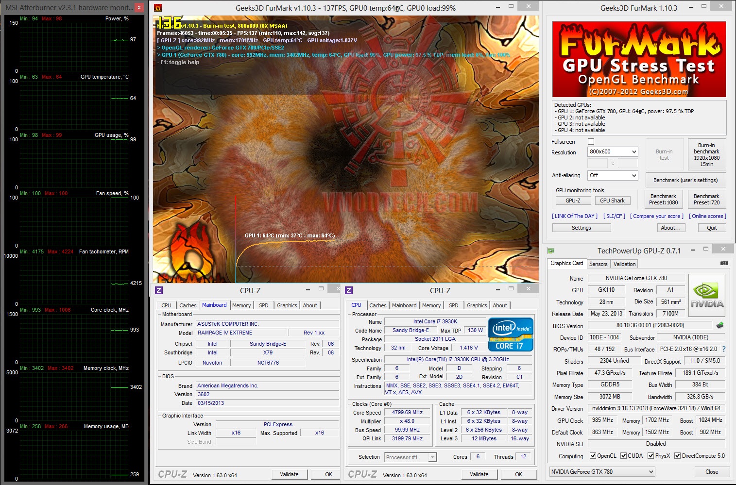Open the Graphics tab in processor CPU-Z window
736x485 pixels.
point(477,305)
